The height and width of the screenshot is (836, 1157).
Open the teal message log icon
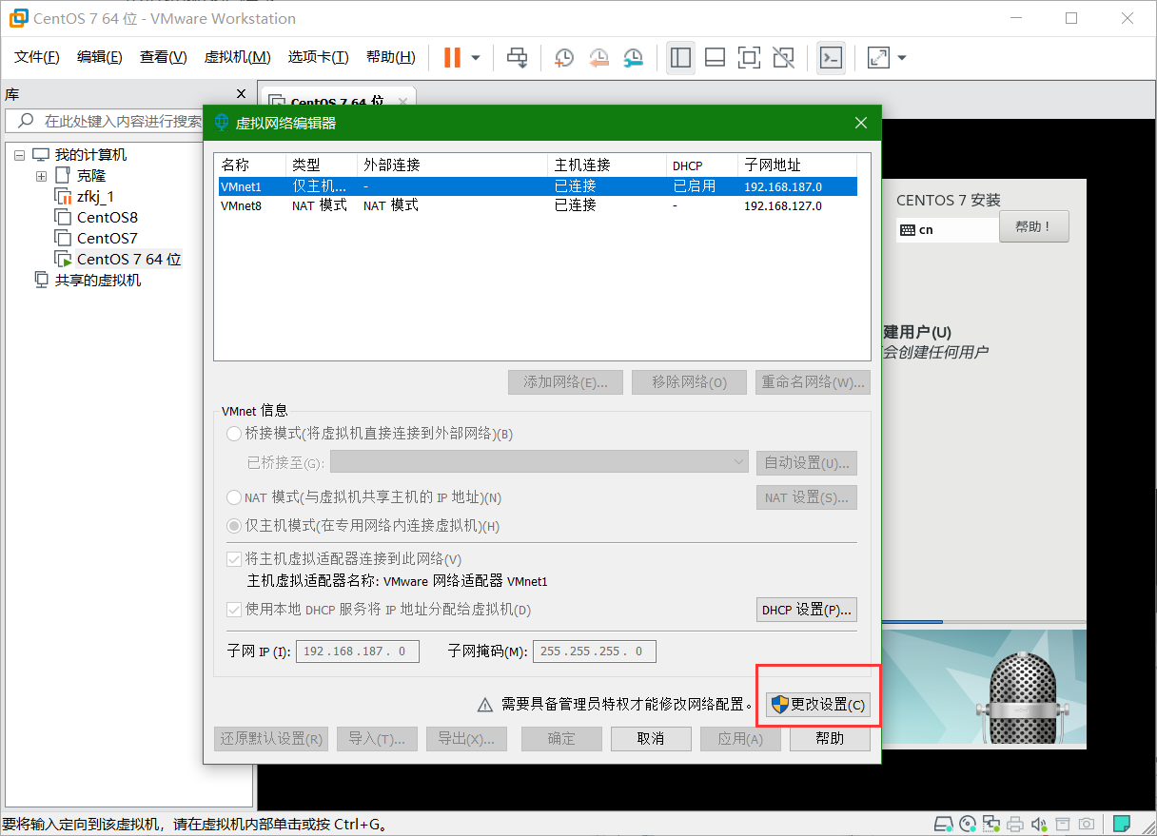1122,823
